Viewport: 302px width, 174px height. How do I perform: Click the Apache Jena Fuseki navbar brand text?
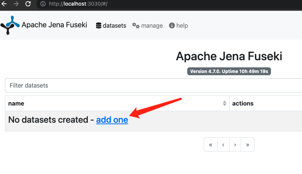tap(54, 25)
